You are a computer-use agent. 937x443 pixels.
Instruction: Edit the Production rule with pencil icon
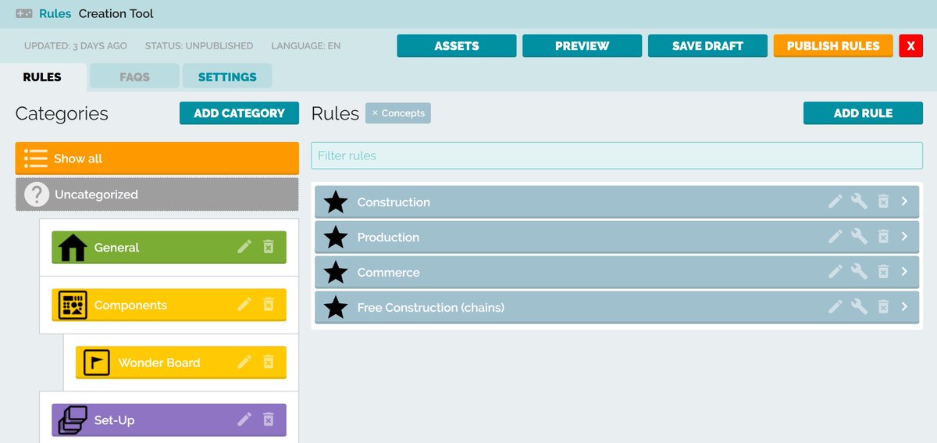point(835,237)
